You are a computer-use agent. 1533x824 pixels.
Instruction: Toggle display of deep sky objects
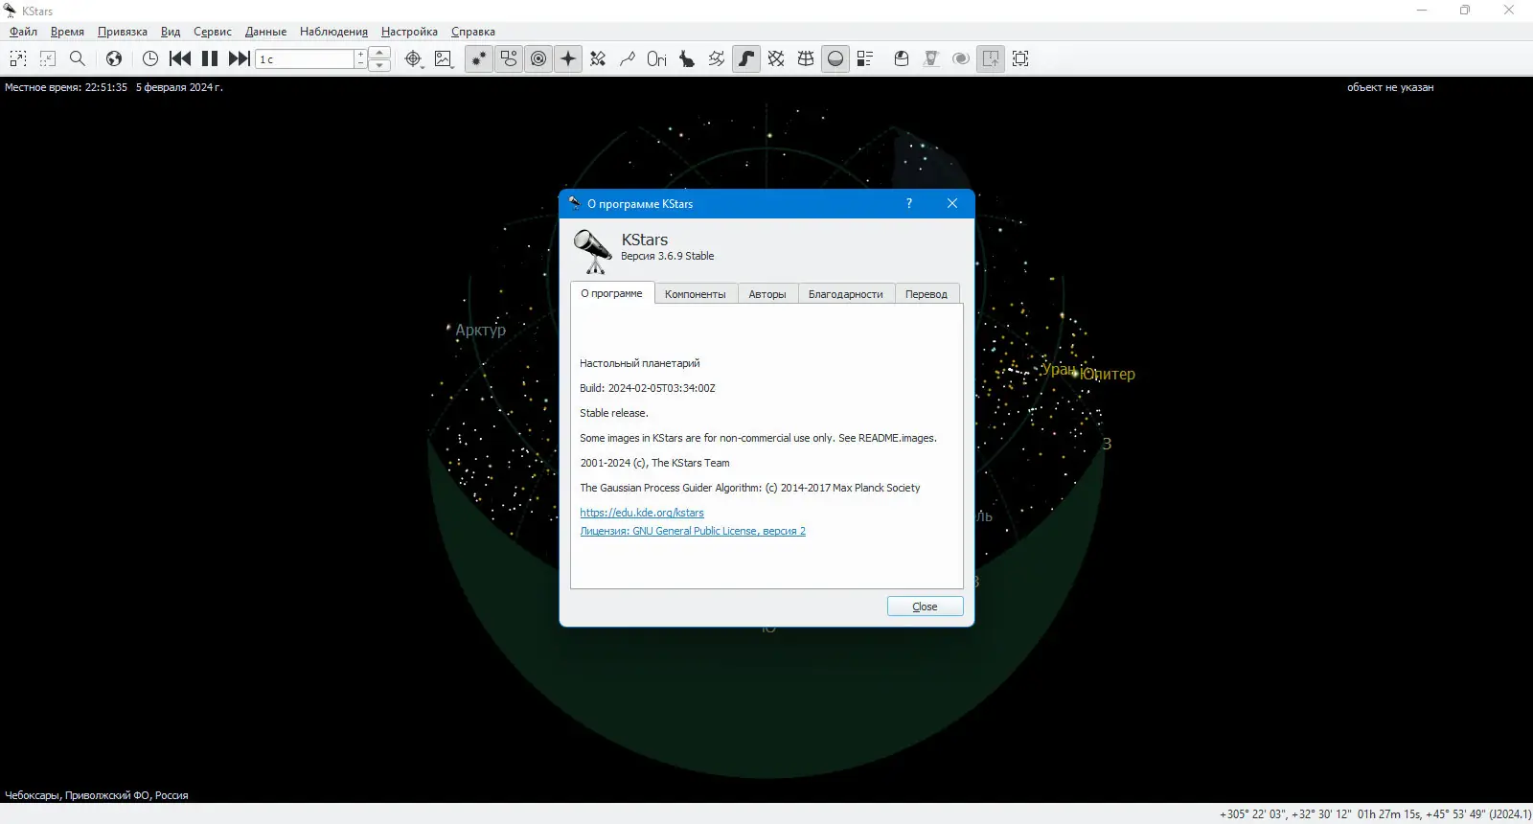point(509,58)
